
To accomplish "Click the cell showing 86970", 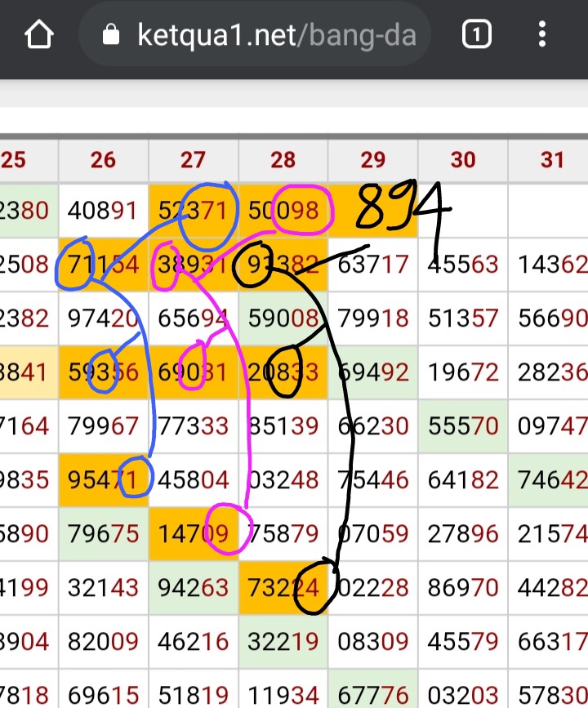I will pos(462,586).
